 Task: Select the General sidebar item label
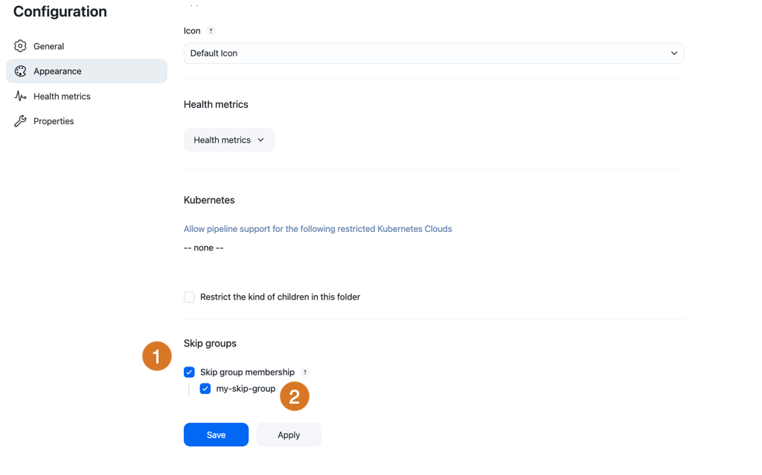click(48, 46)
